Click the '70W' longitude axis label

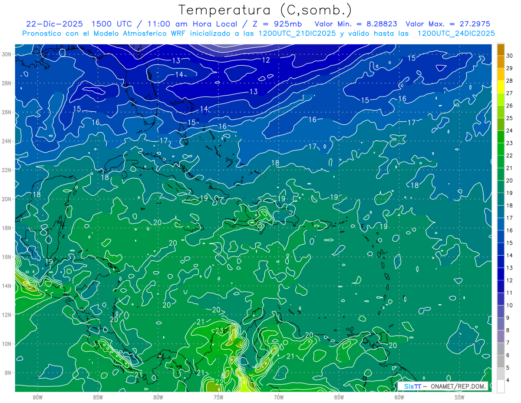click(x=279, y=397)
